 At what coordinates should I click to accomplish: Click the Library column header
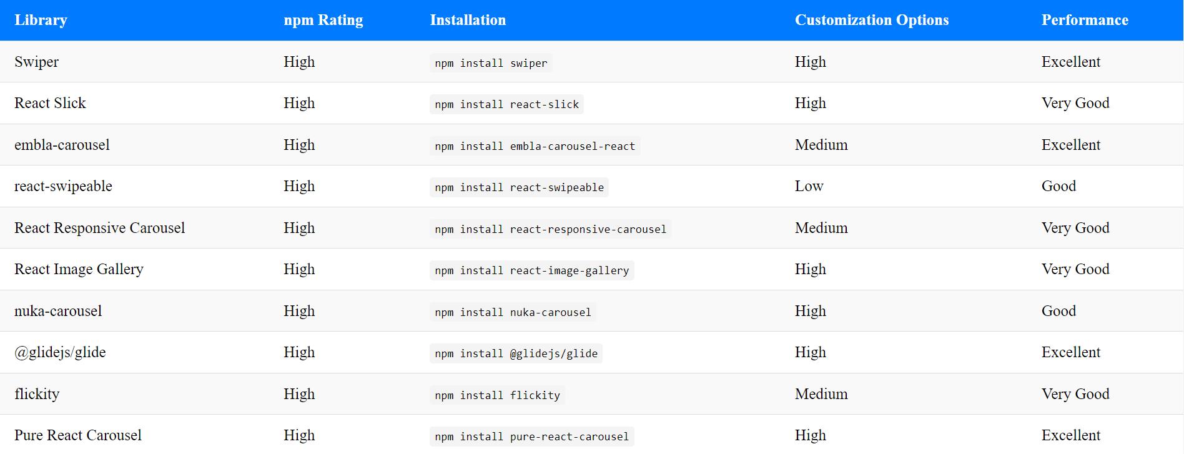pyautogui.click(x=41, y=20)
